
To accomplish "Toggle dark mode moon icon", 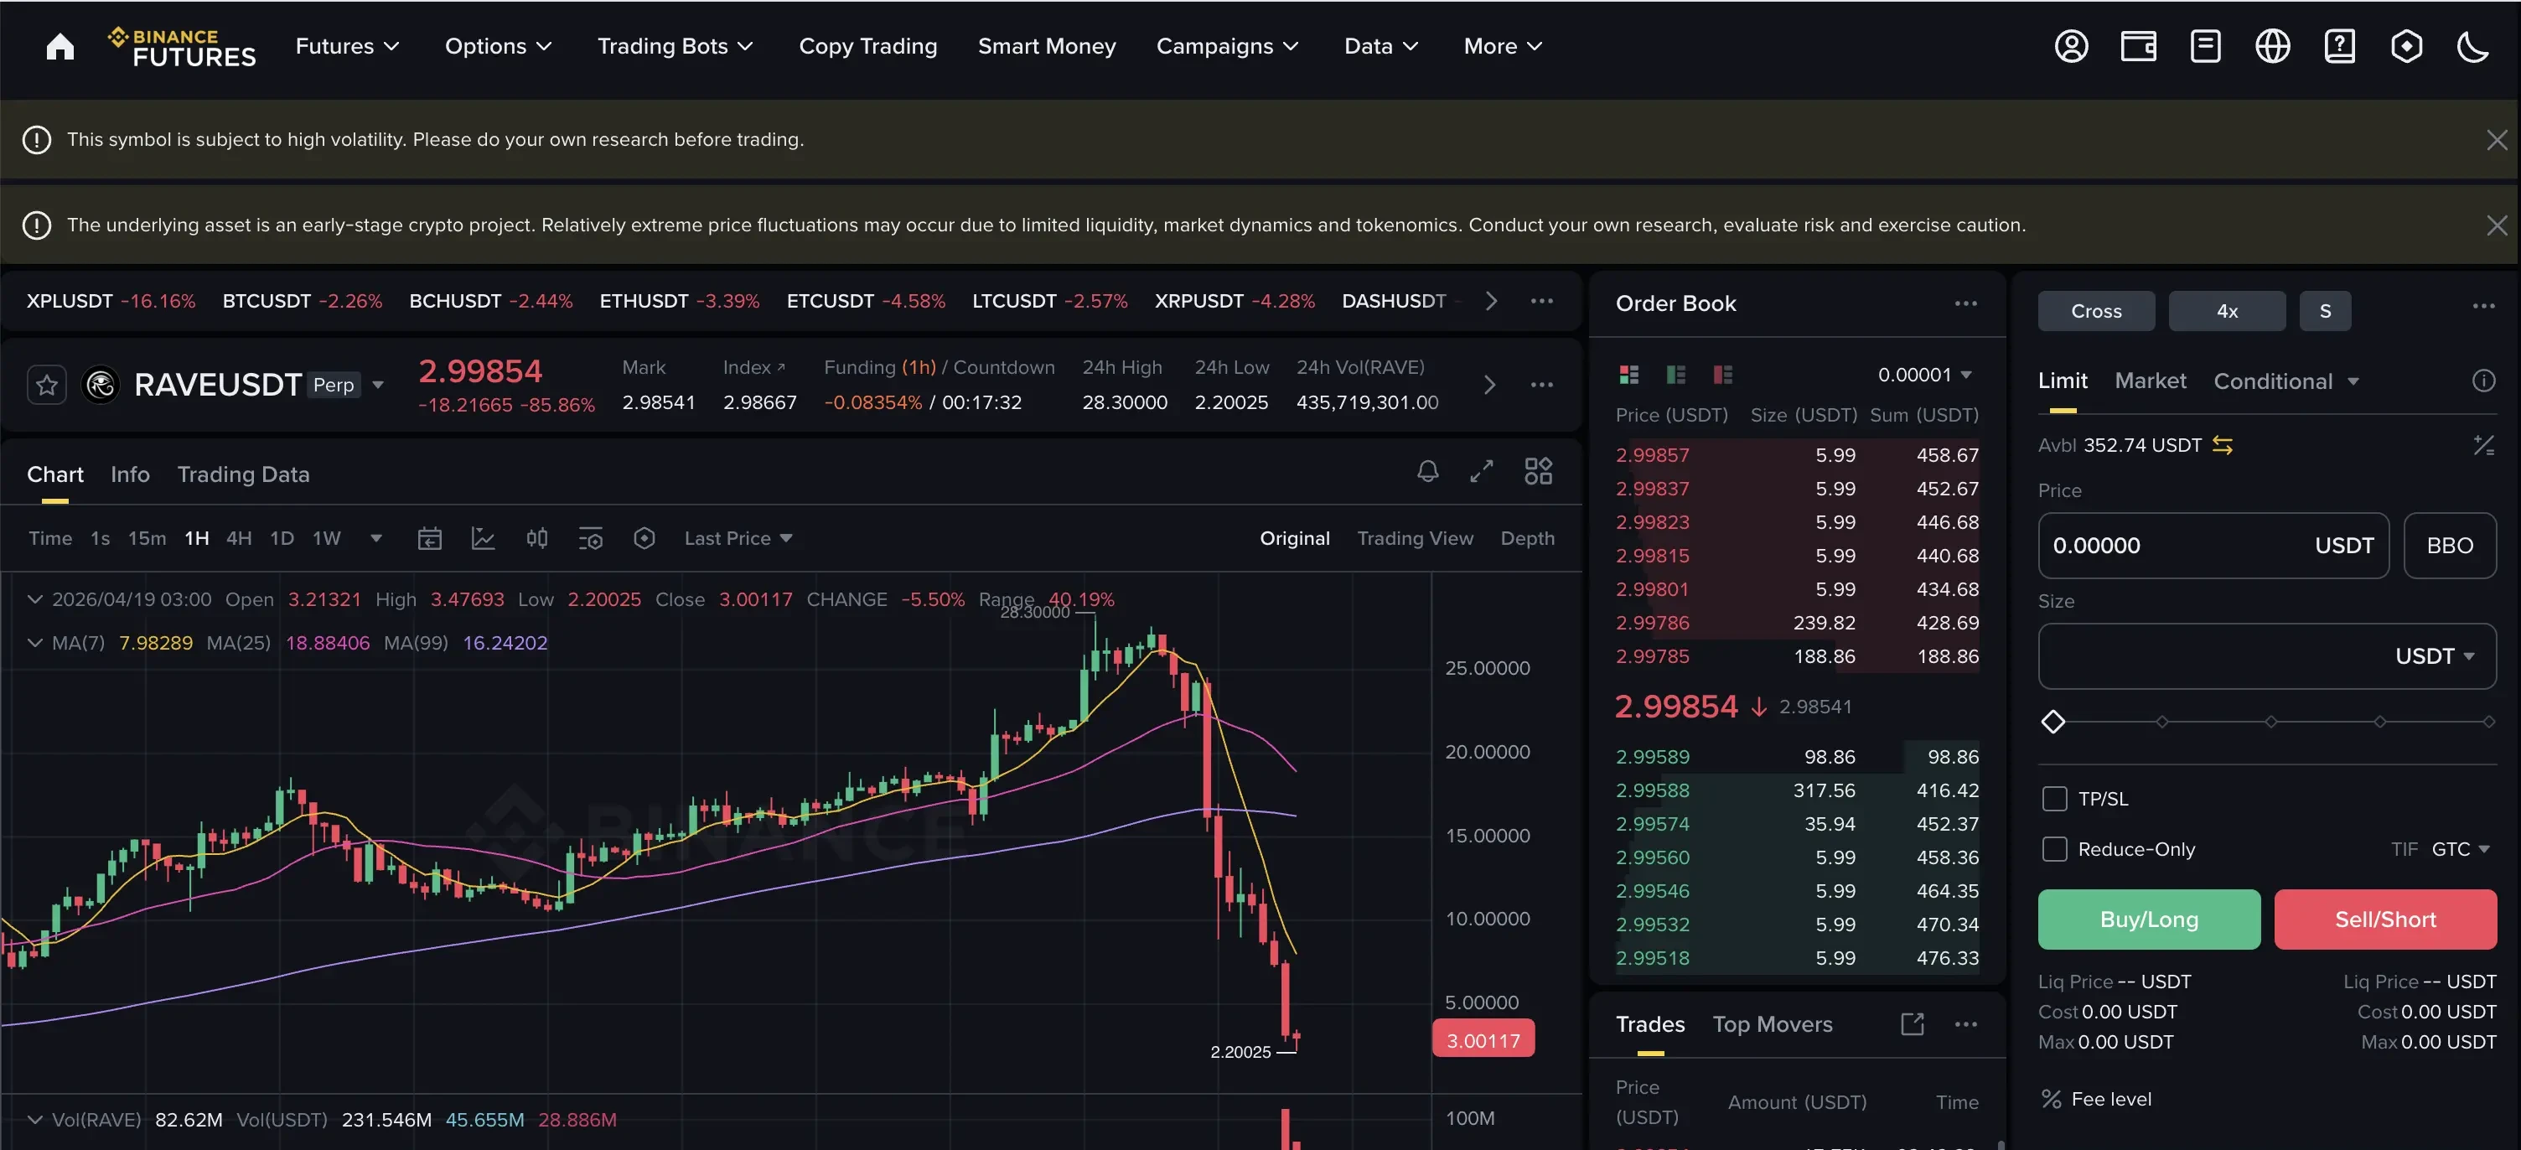I will (2473, 46).
